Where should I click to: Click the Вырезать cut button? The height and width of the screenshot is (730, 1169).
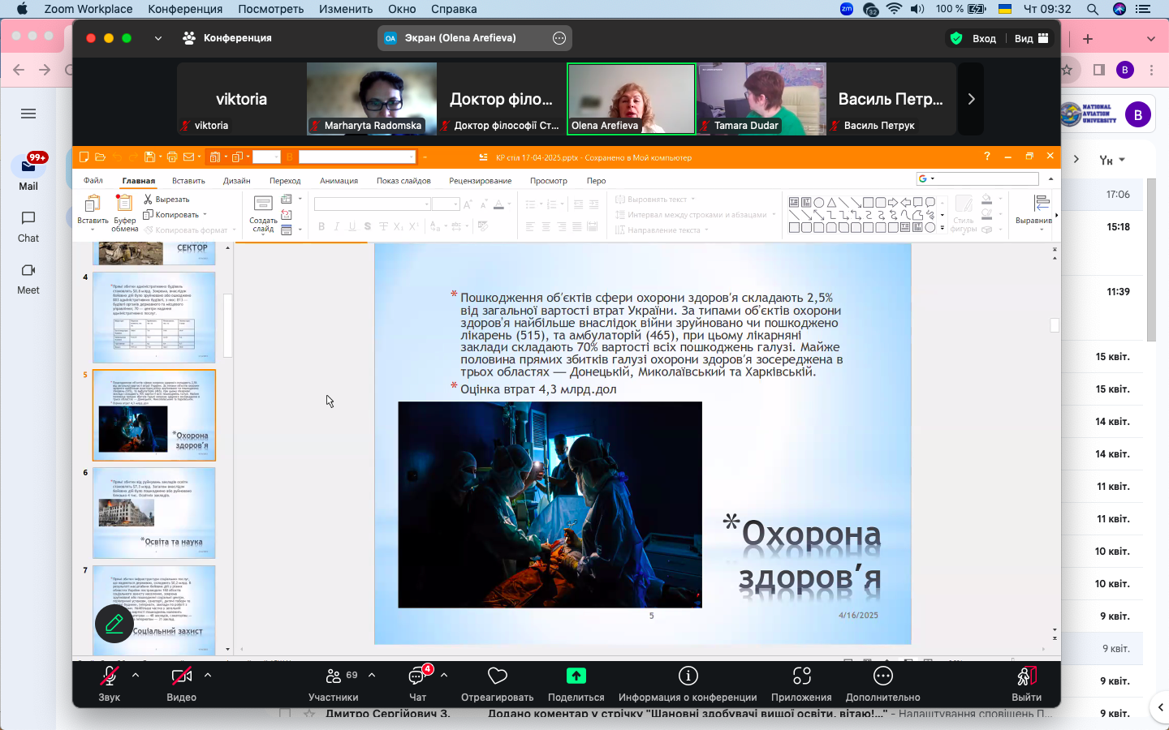(166, 200)
